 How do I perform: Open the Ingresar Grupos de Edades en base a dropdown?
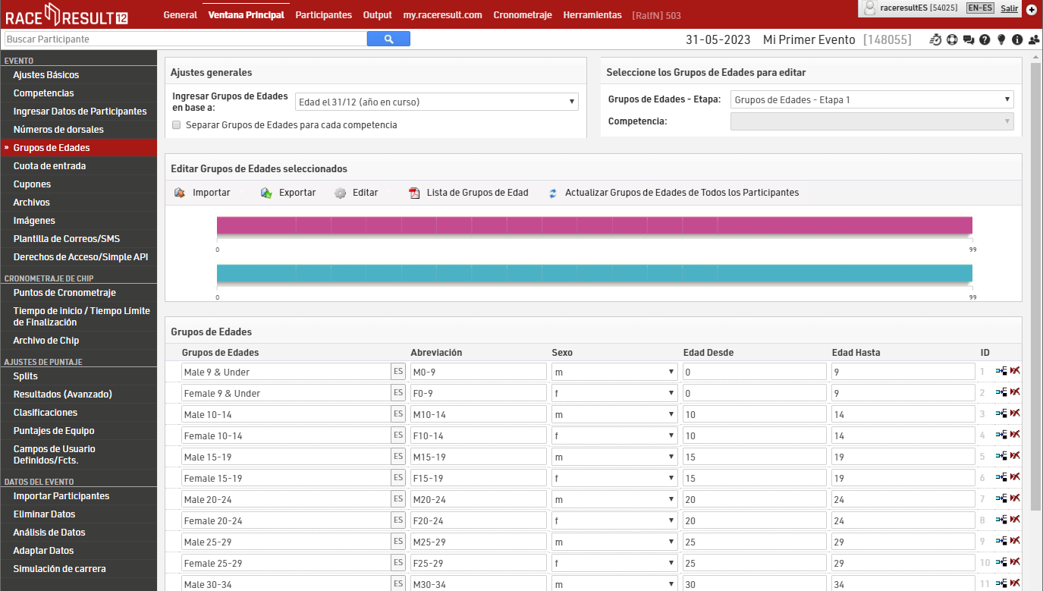[436, 102]
